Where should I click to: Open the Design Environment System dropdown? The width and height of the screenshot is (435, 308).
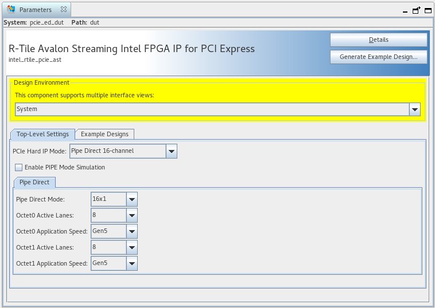point(414,109)
